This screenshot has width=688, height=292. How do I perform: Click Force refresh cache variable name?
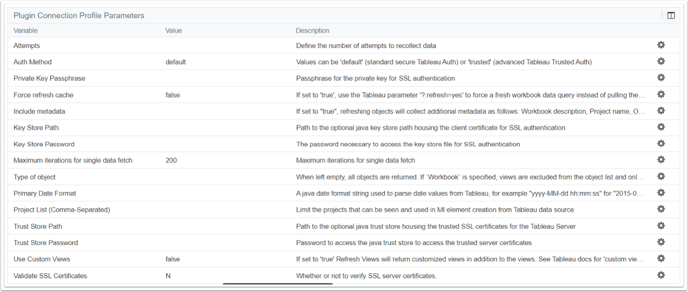coord(43,95)
